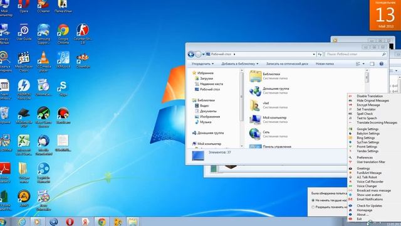Click 'Записать на оптический диск' button

click(287, 64)
